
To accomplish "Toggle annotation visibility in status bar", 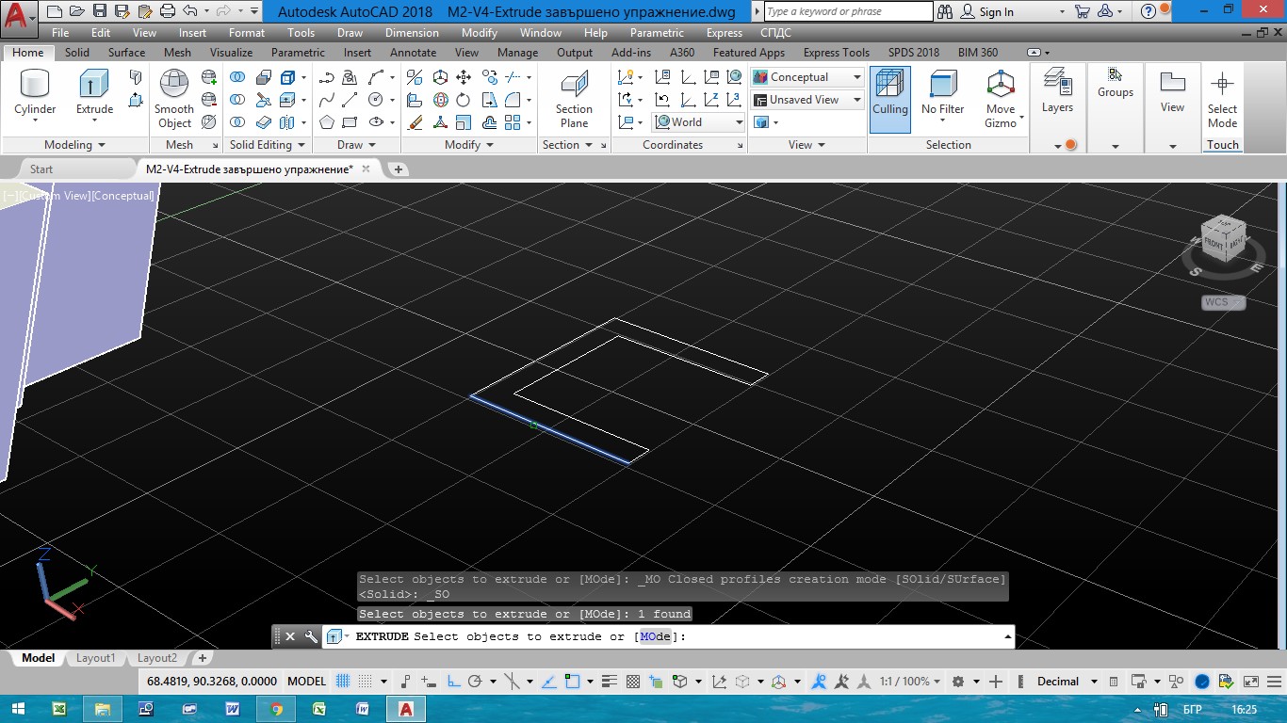I will 819,682.
